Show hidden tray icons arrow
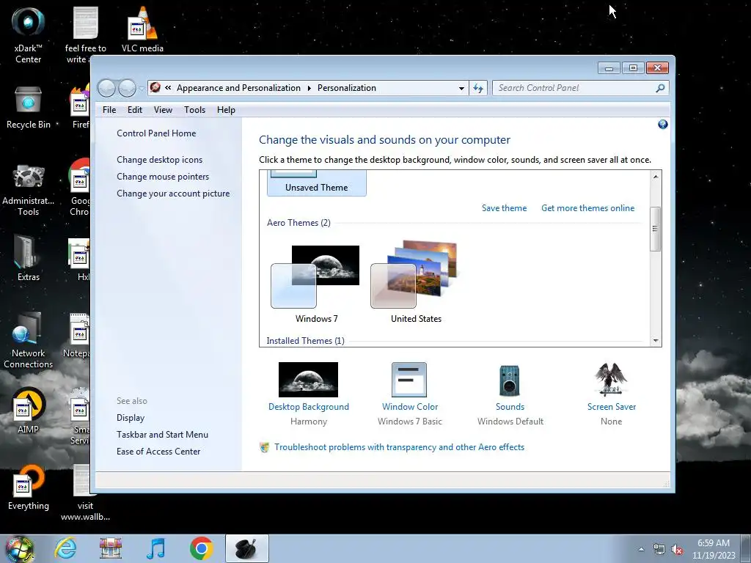 coord(641,550)
